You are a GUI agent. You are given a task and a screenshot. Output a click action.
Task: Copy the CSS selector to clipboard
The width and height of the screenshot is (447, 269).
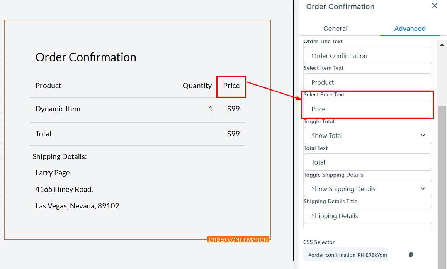411,254
